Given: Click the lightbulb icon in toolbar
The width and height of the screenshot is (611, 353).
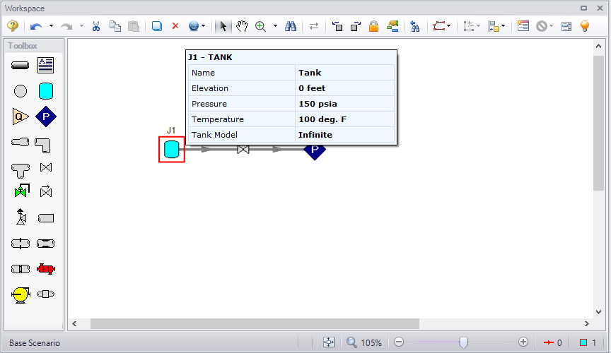Looking at the screenshot, I should click(x=585, y=26).
